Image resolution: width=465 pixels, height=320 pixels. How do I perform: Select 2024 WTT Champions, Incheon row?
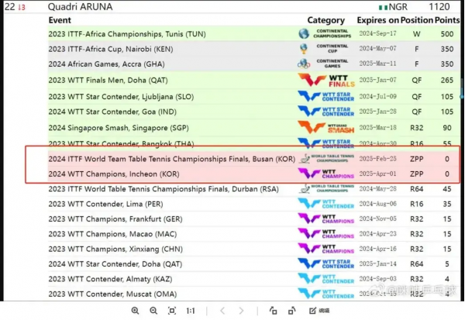114,174
